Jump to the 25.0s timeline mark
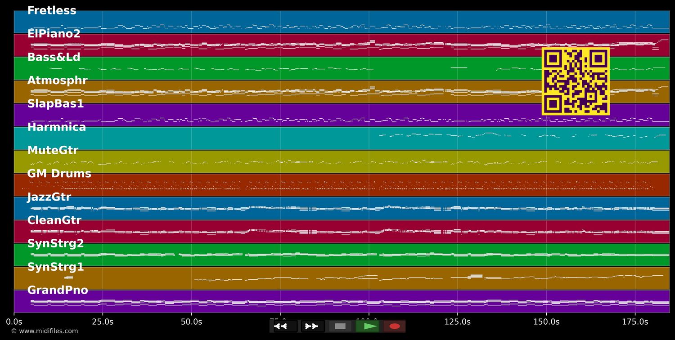This screenshot has width=675, height=340. point(103,322)
